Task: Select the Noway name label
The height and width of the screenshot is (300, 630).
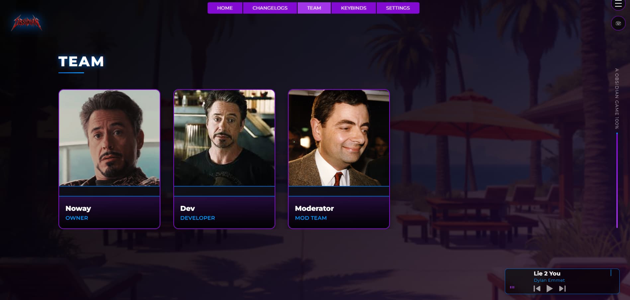Action: [x=78, y=209]
